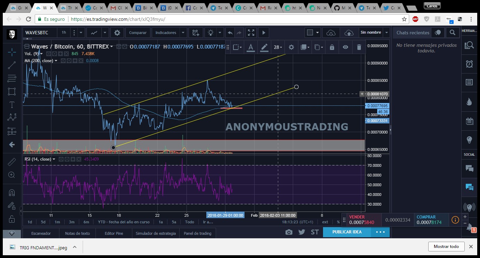Create an alert with alarm-plus icon
This screenshot has height=258, width=480.
pyautogui.click(x=196, y=33)
